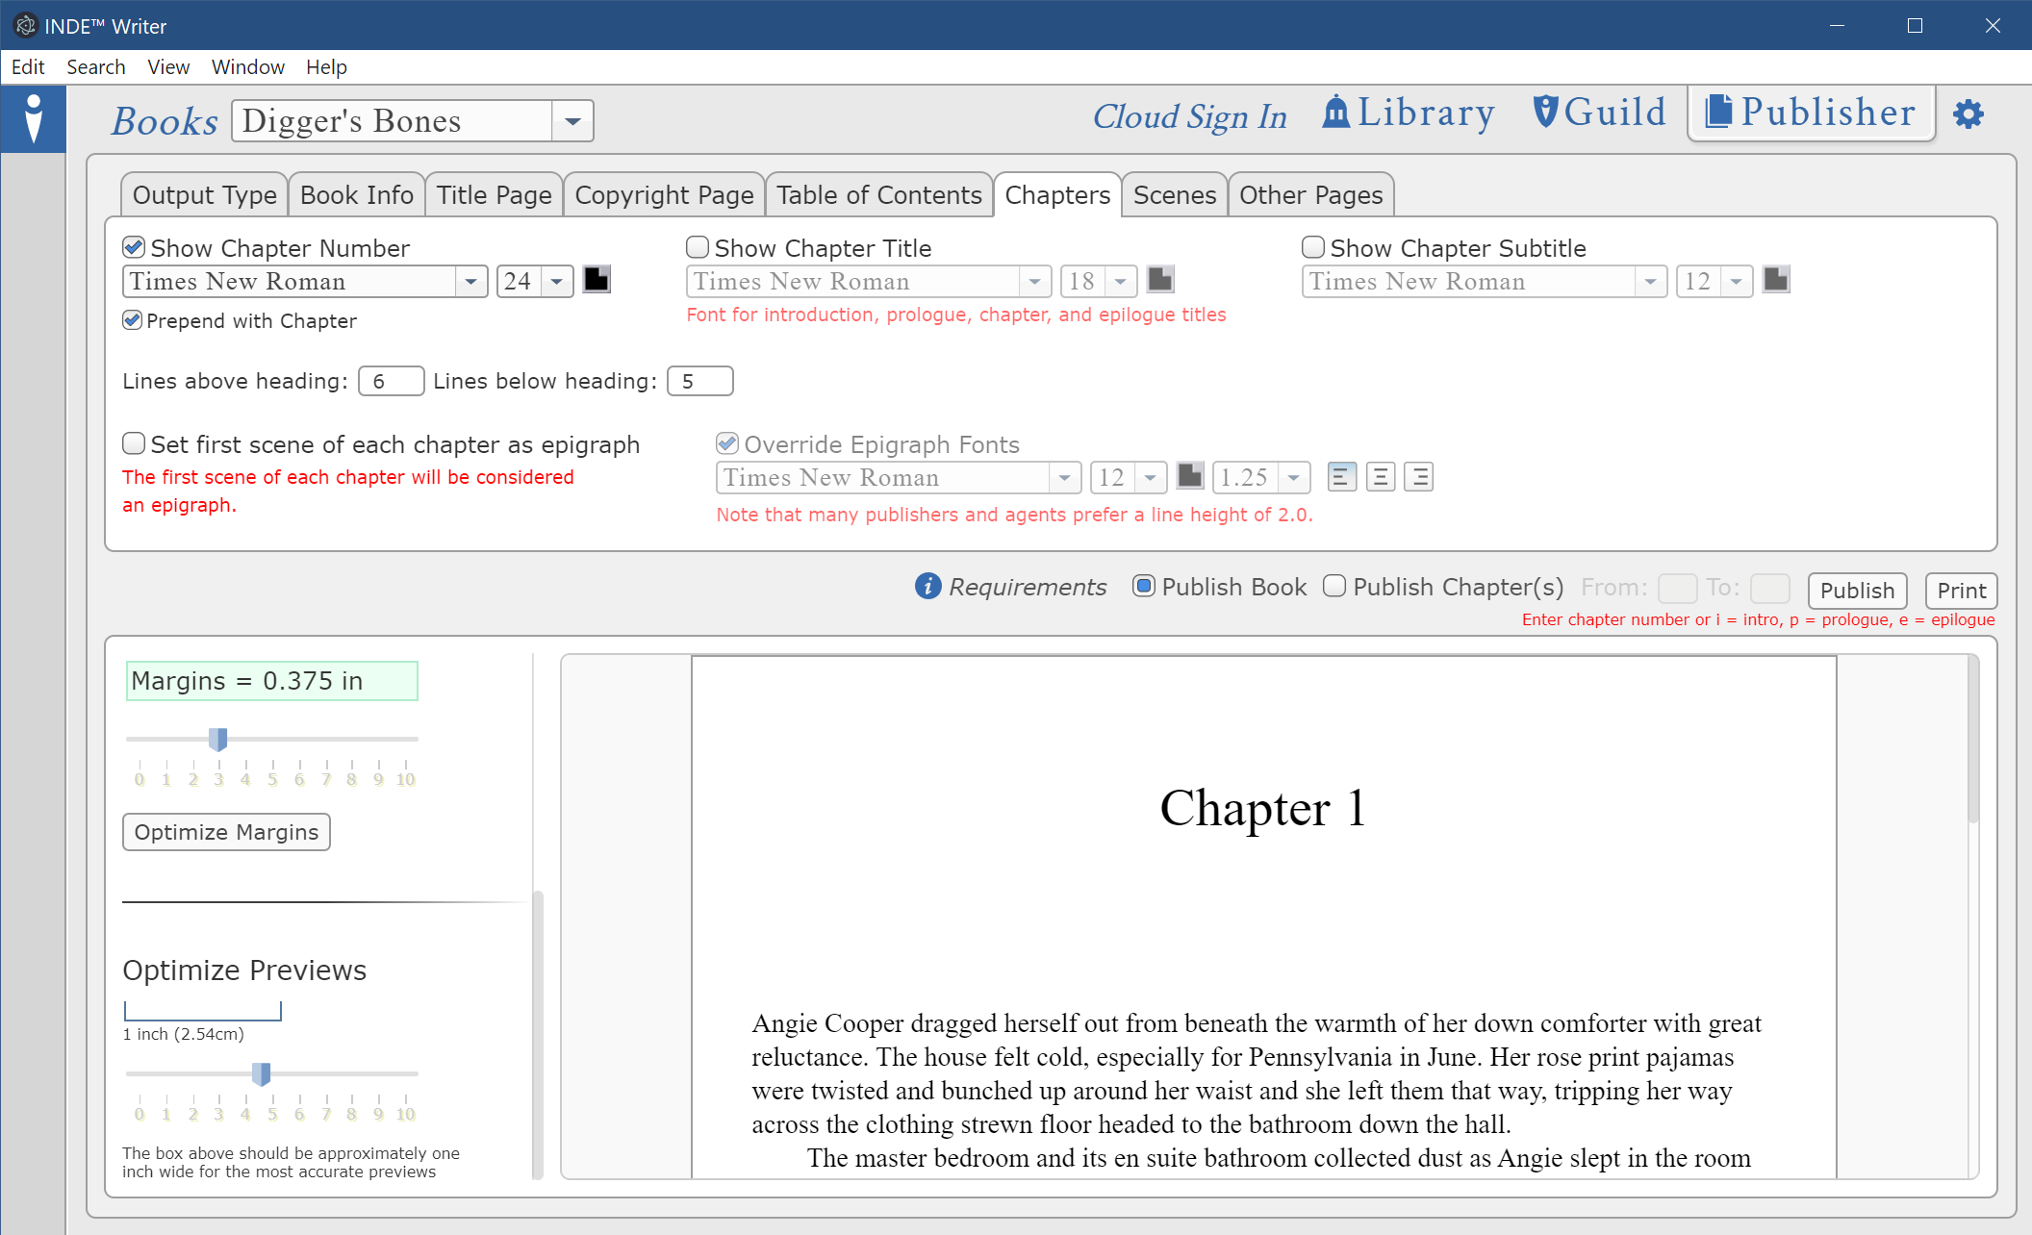Click the chapter number black color swatch
Image resolution: width=2032 pixels, height=1235 pixels.
[597, 280]
